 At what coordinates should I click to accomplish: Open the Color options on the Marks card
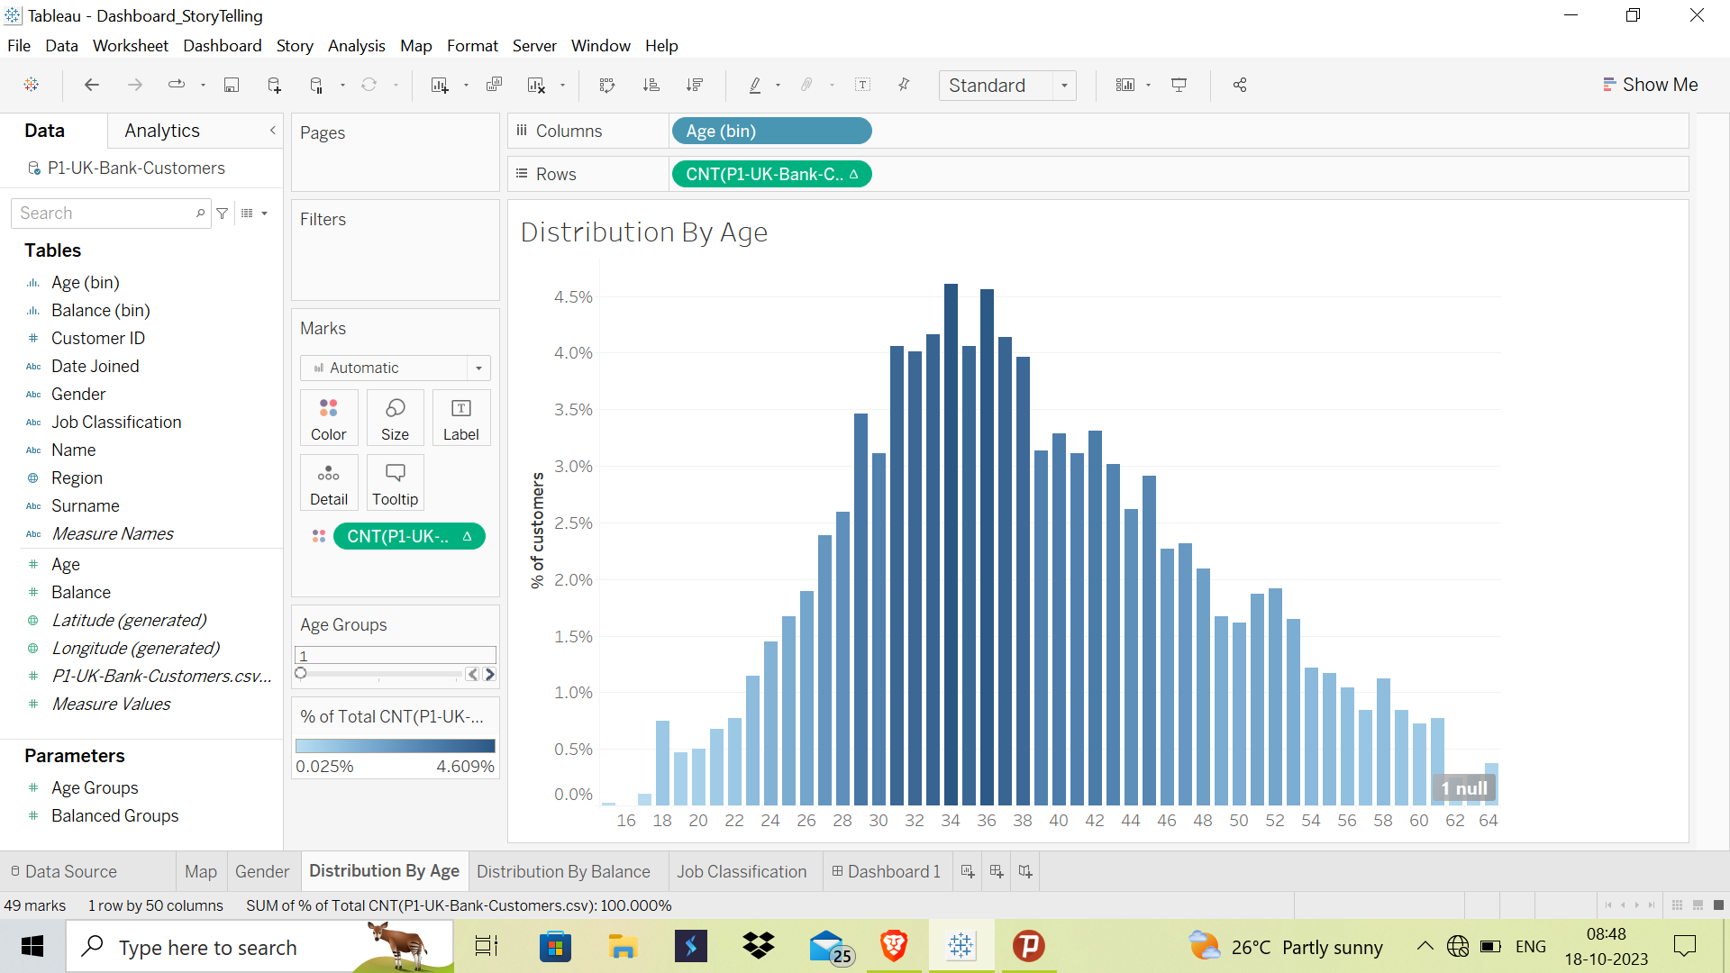pos(328,417)
